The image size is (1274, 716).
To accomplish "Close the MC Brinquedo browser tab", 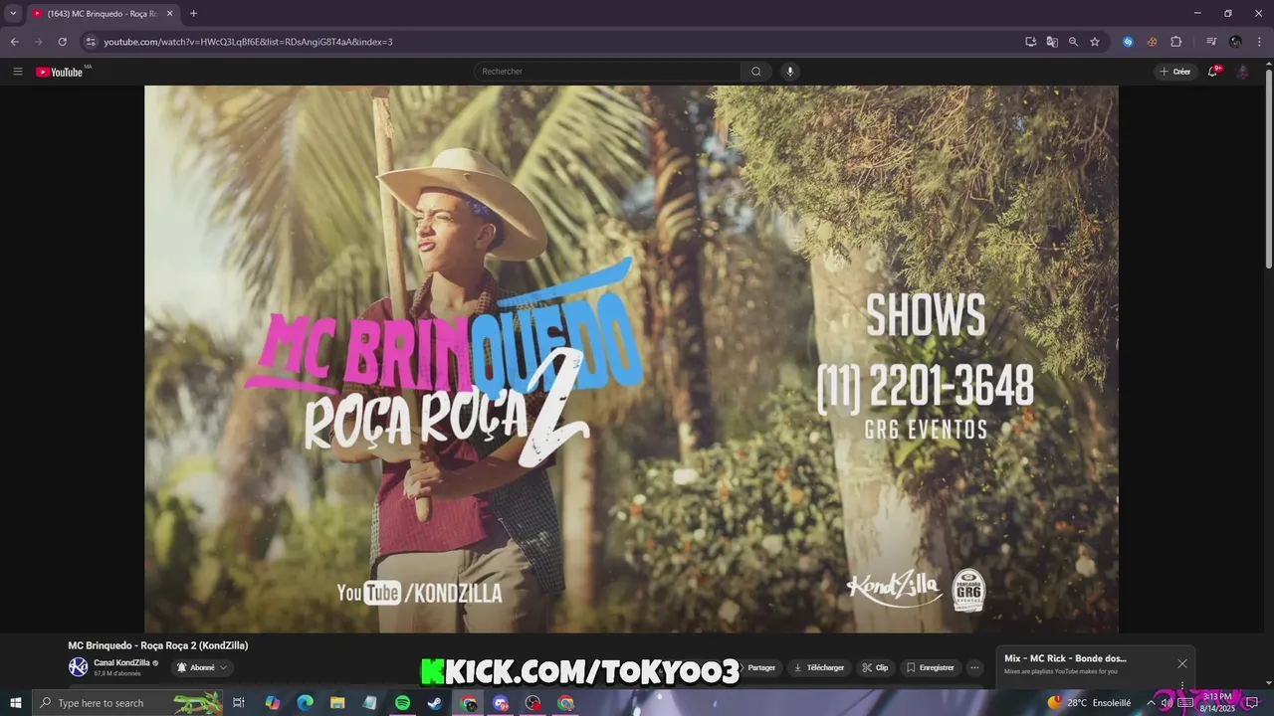I will click(x=169, y=14).
